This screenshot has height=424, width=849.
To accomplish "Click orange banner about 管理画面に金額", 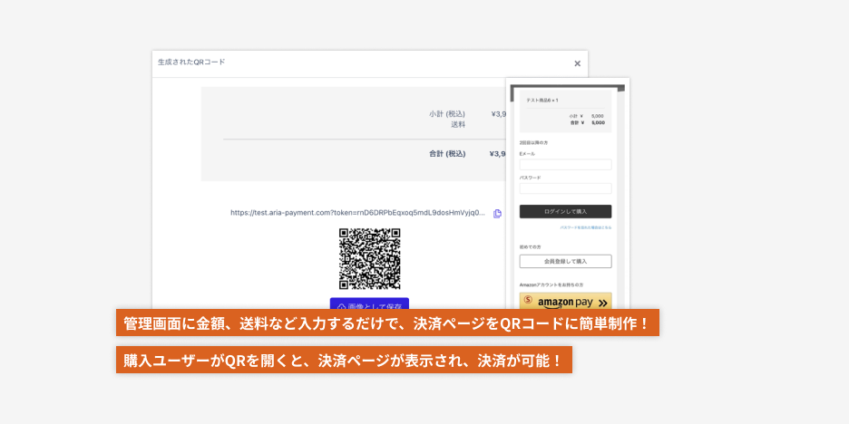I will [387, 323].
